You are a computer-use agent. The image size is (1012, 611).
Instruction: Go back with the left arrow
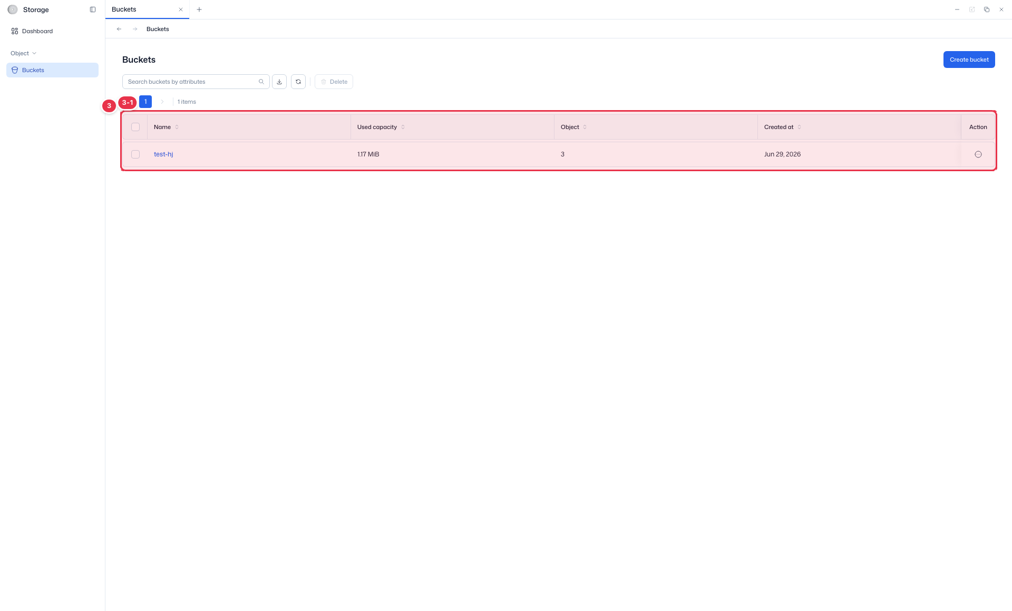119,29
